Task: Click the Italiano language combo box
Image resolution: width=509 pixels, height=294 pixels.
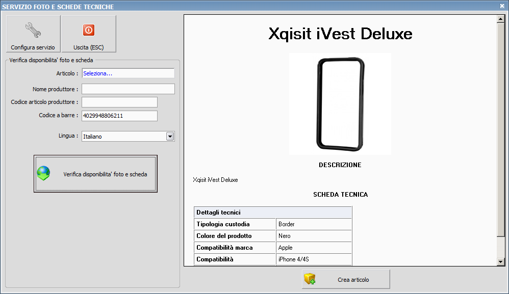Action: coord(128,137)
